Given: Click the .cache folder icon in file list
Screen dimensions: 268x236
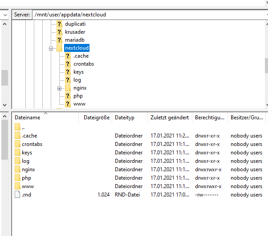Looking at the screenshot, I should pos(17,136).
